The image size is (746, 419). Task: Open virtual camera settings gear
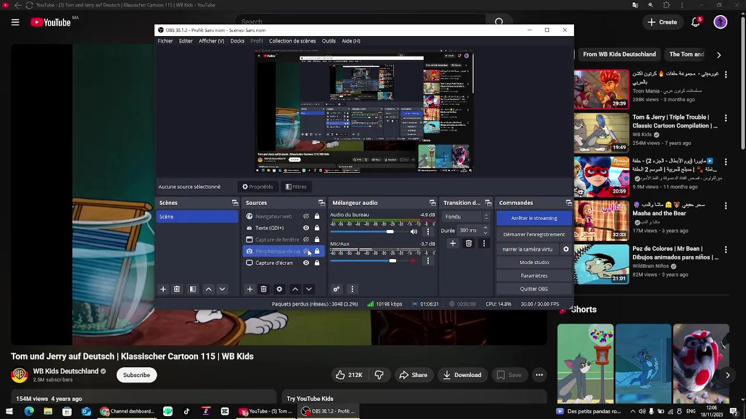566,249
